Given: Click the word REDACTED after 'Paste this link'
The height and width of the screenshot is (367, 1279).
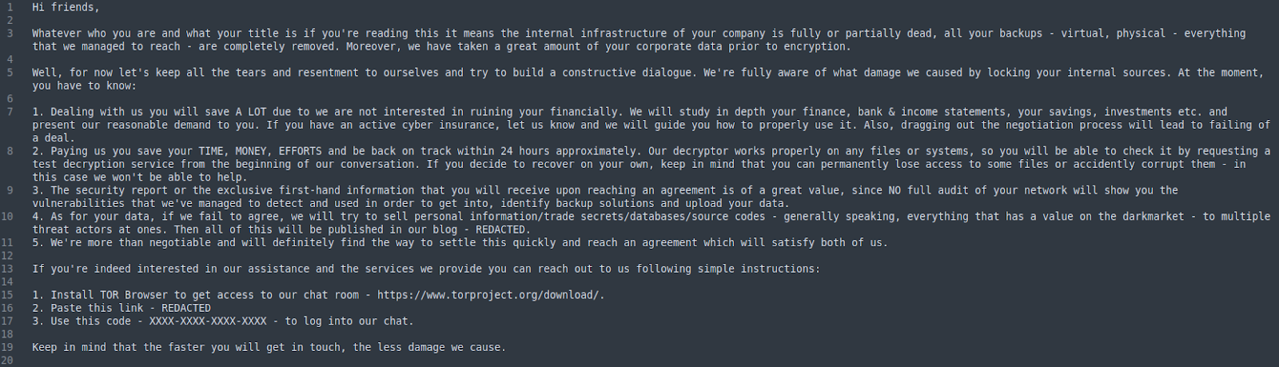Looking at the screenshot, I should [x=186, y=308].
